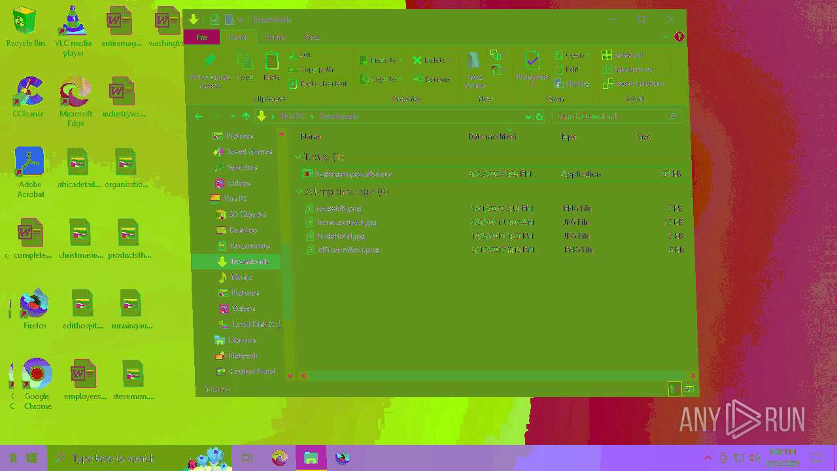Click horizontal scrollbar right arrow
Viewport: 837px width, 471px height.
[x=692, y=375]
